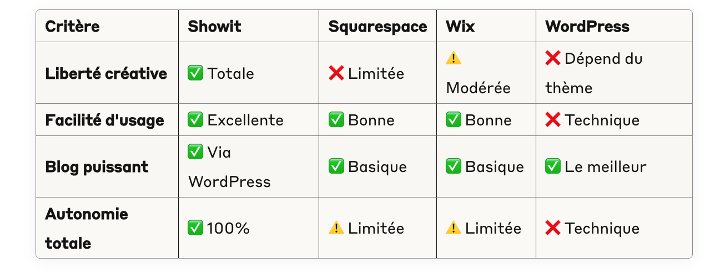Select the WordPress column header

click(x=587, y=26)
